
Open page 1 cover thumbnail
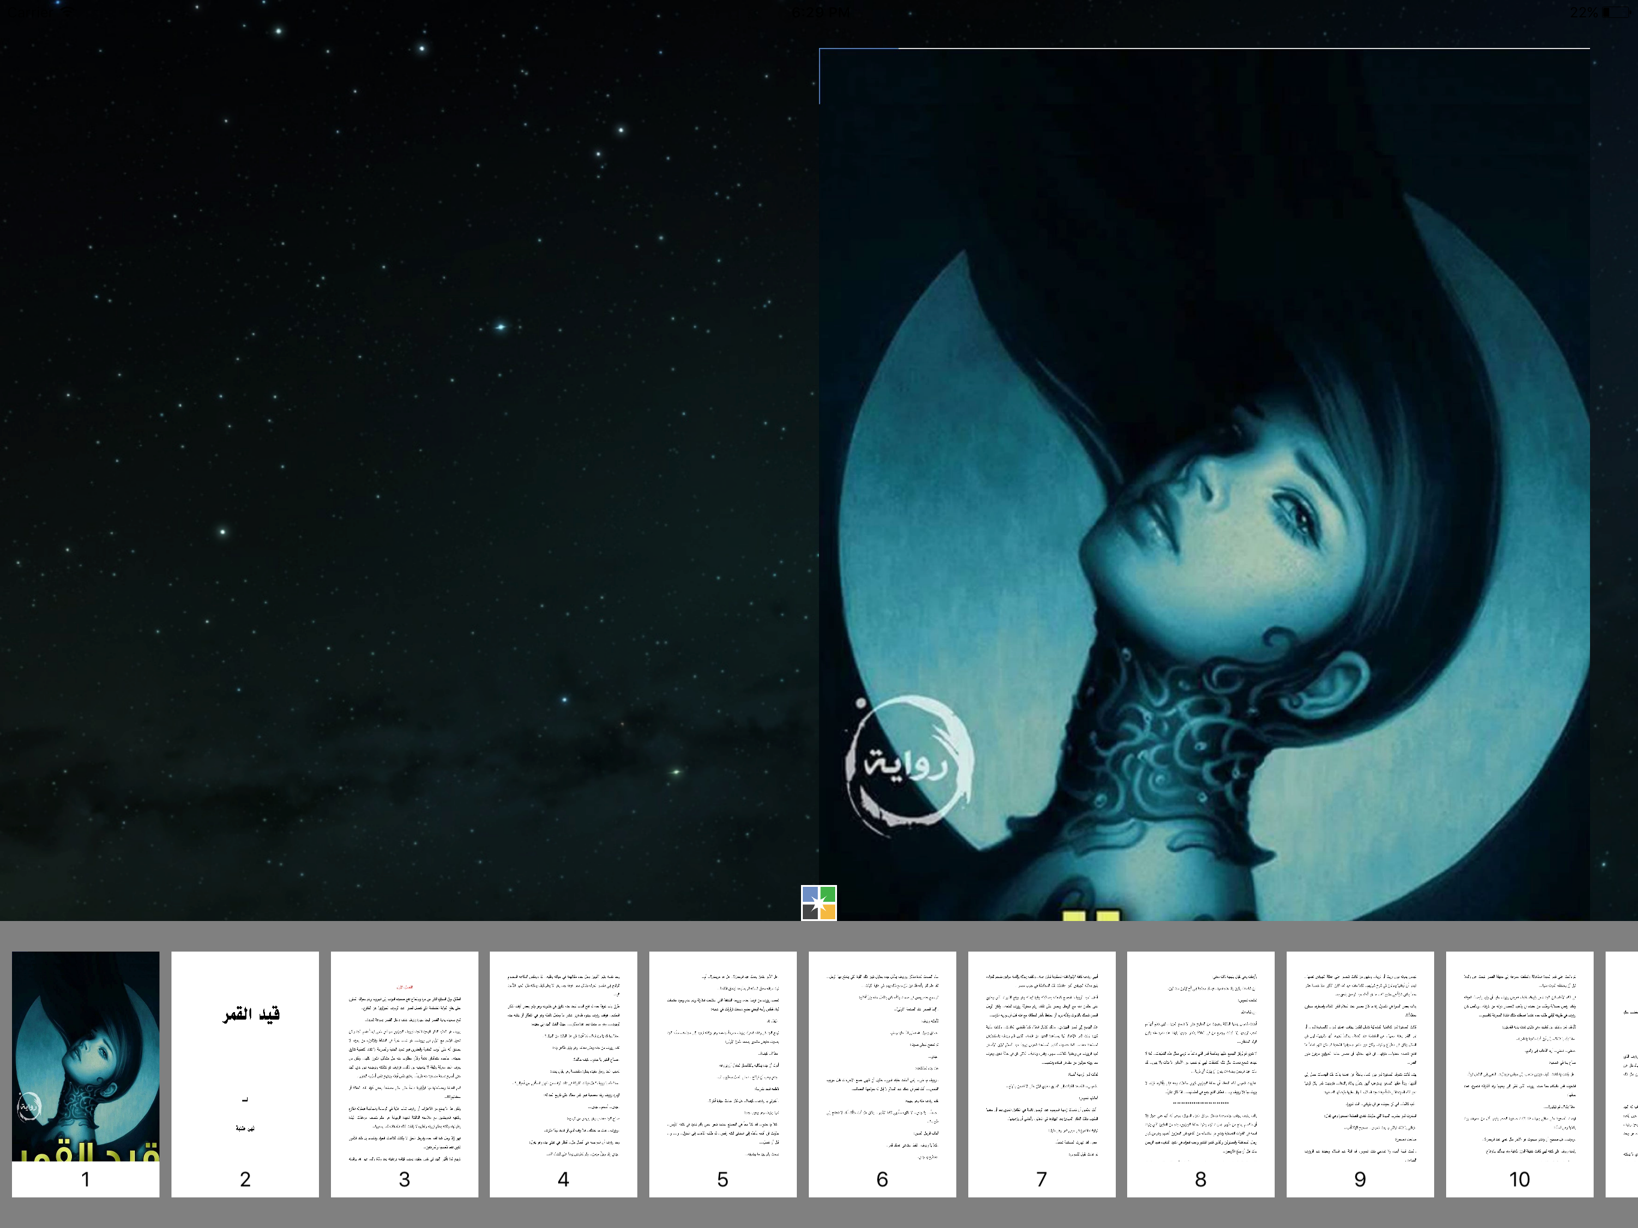86,1074
